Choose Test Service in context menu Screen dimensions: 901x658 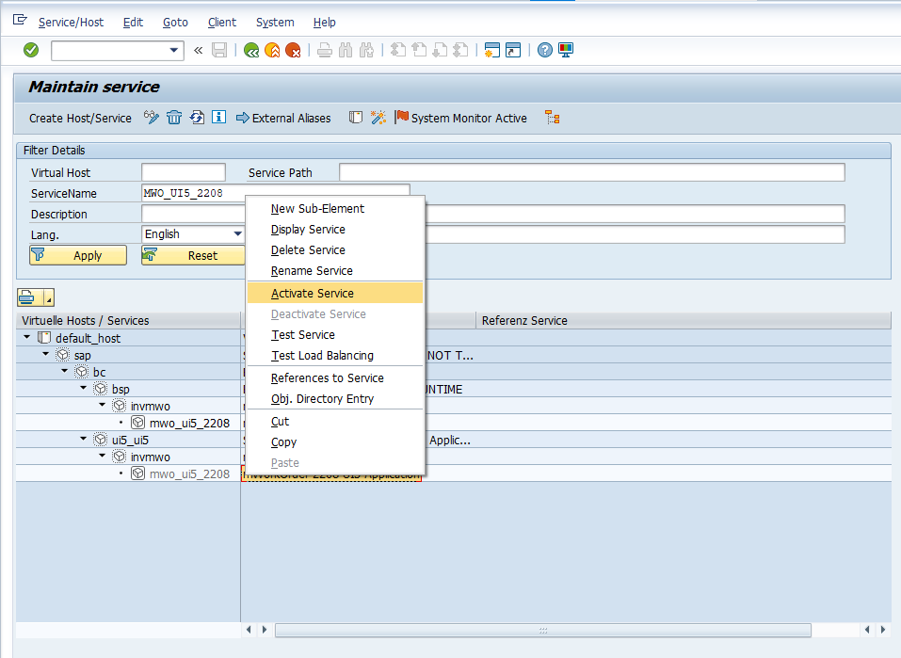pos(303,335)
